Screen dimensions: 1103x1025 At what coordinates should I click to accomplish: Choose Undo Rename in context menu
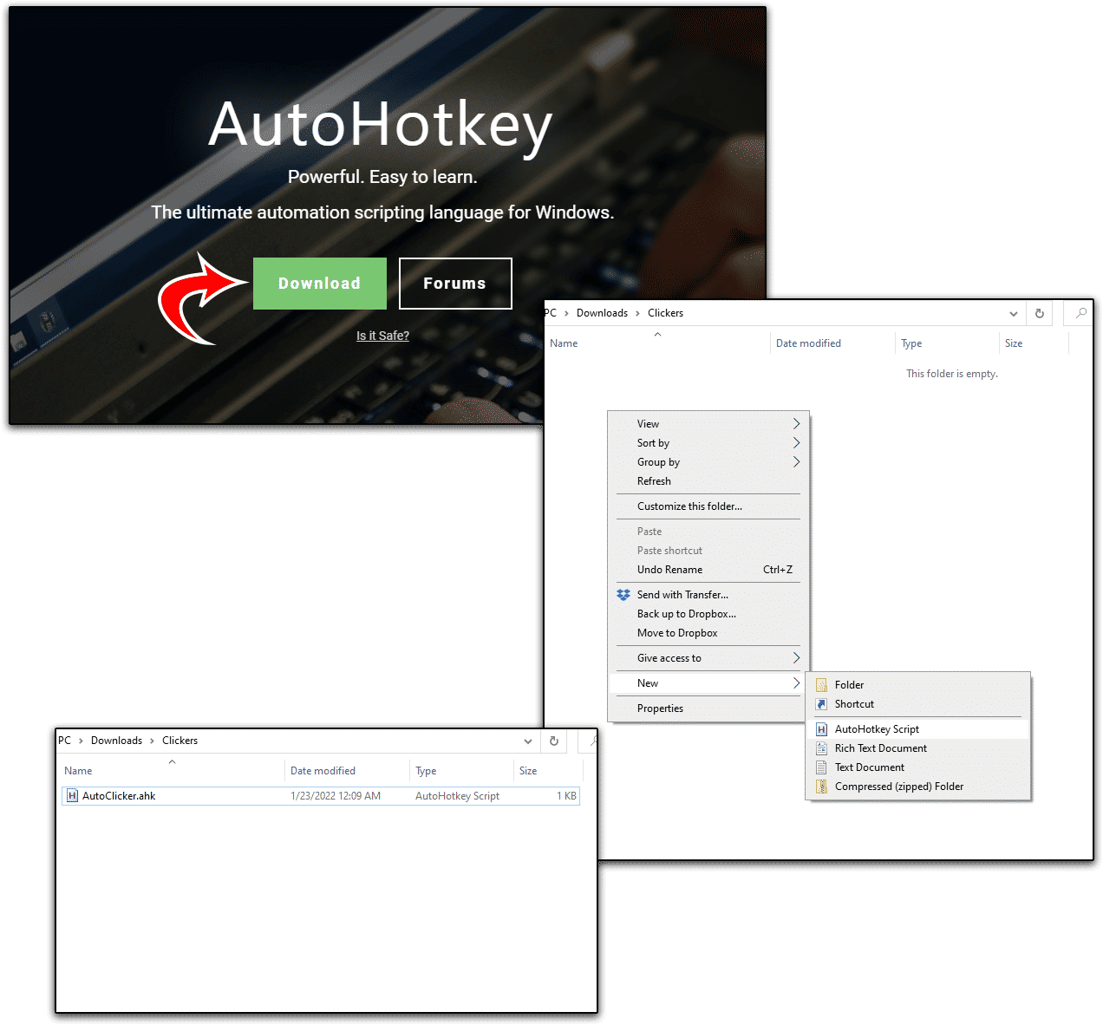coord(669,570)
